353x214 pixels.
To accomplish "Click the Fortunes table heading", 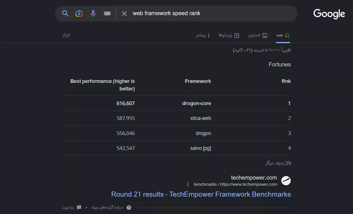I will coord(280,64).
